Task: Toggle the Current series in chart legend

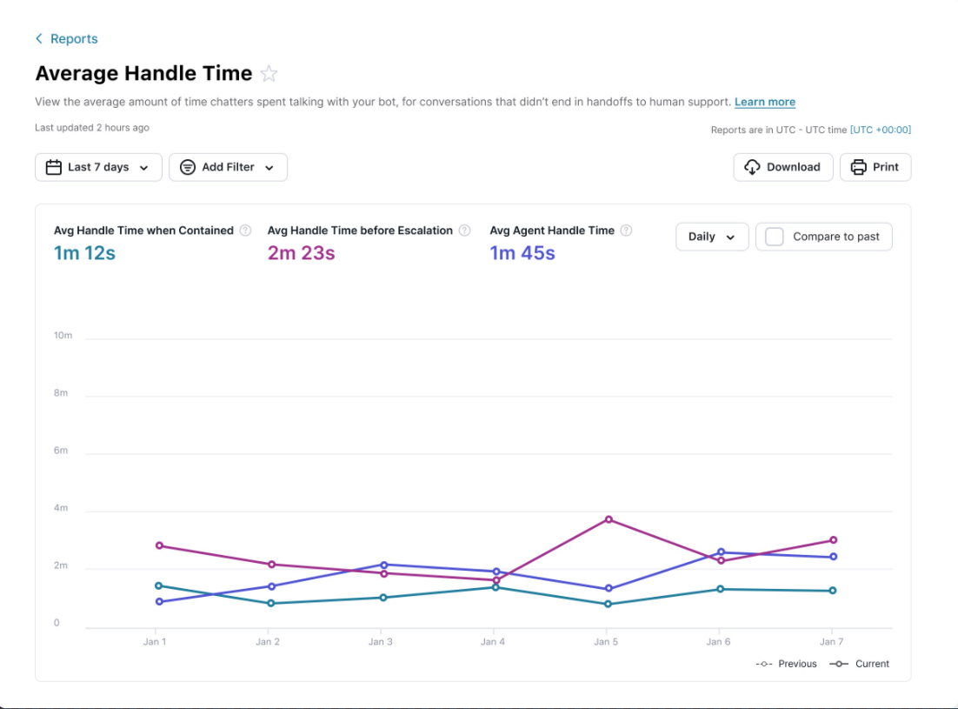Action: coord(860,664)
